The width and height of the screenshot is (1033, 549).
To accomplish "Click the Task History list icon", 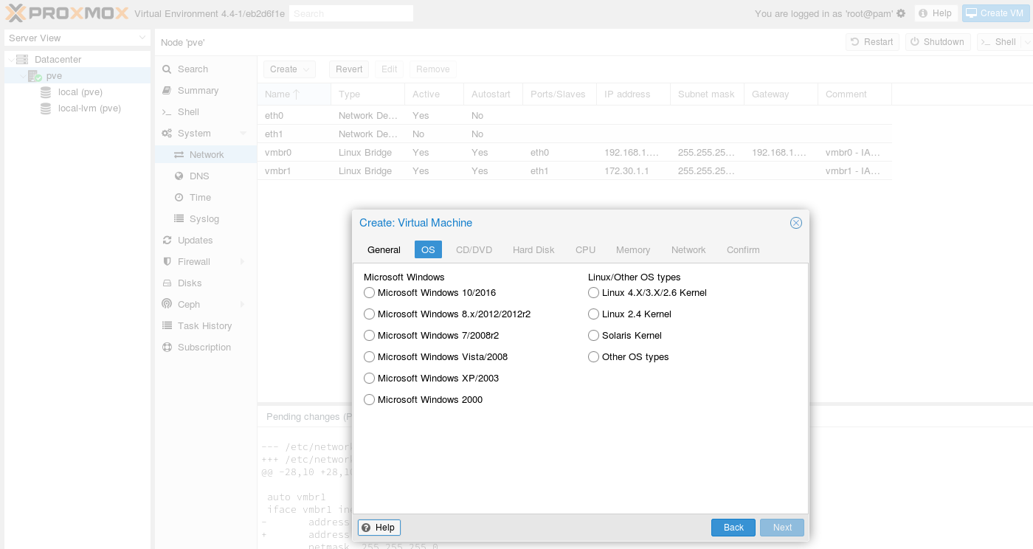I will [167, 326].
